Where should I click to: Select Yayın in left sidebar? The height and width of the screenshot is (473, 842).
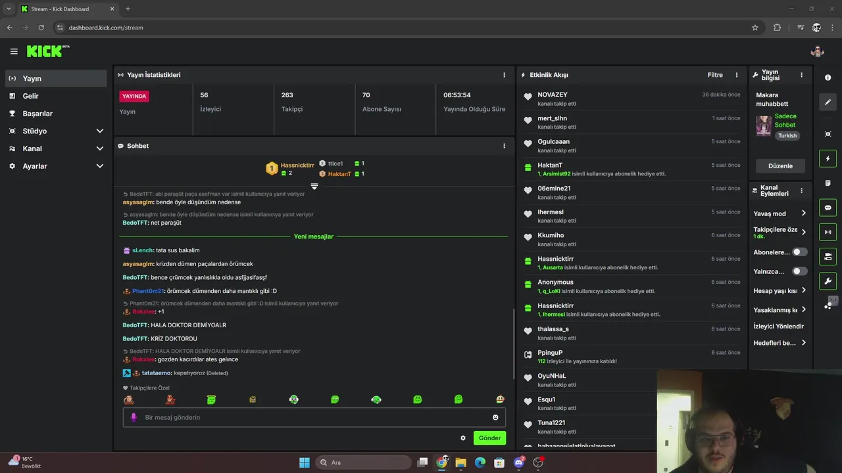coord(56,78)
